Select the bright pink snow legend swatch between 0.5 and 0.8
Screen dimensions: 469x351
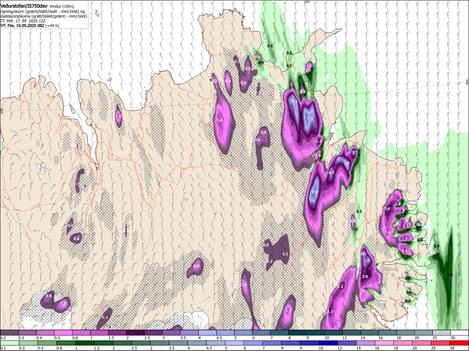[x=63, y=333]
